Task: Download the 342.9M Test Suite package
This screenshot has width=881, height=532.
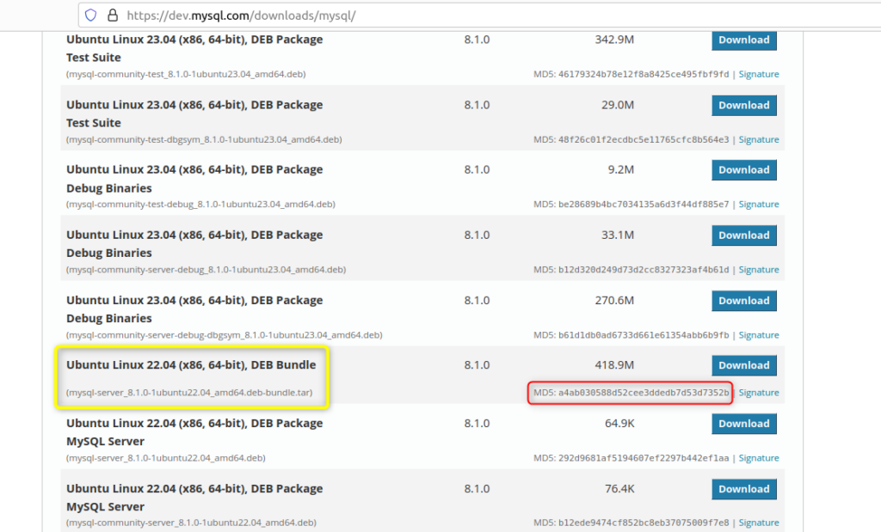Action: [743, 40]
